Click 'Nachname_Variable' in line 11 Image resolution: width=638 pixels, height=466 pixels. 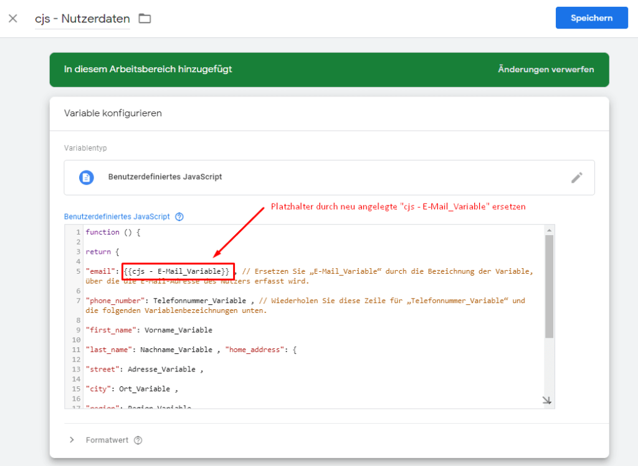176,350
